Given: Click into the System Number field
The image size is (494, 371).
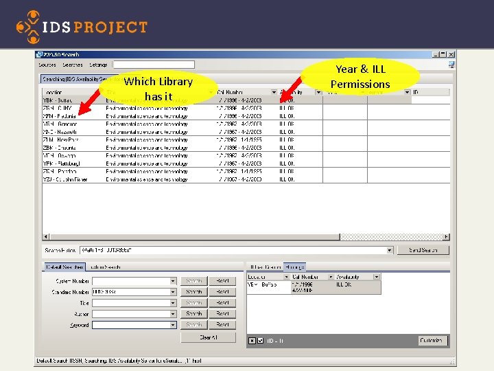Looking at the screenshot, I should (x=131, y=281).
